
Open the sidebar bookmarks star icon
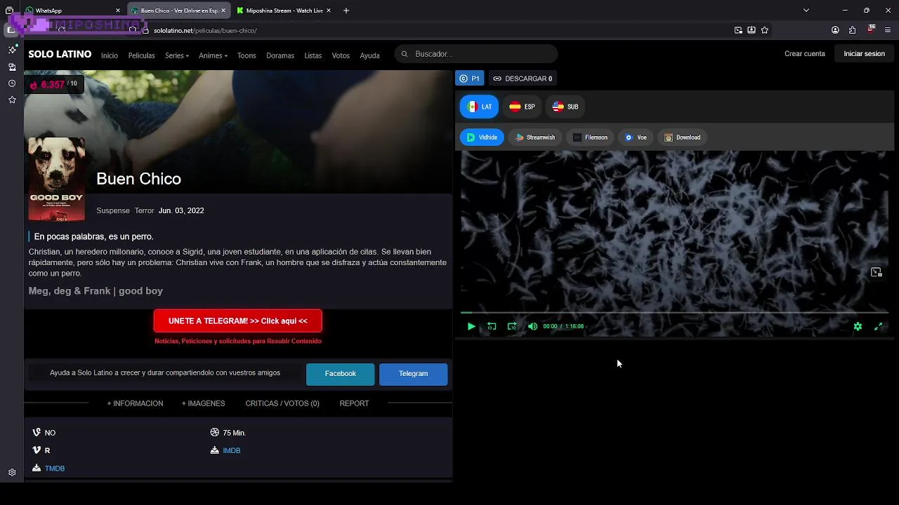pyautogui.click(x=12, y=100)
